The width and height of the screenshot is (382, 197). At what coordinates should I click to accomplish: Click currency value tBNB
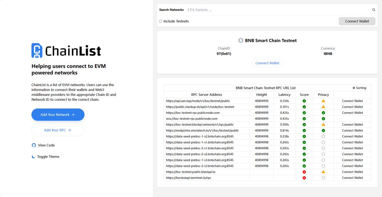[328, 54]
